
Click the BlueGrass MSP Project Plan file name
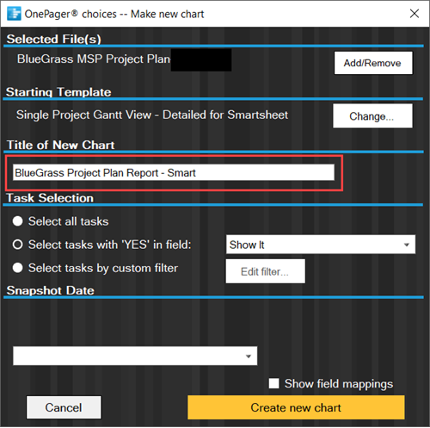pos(94,59)
